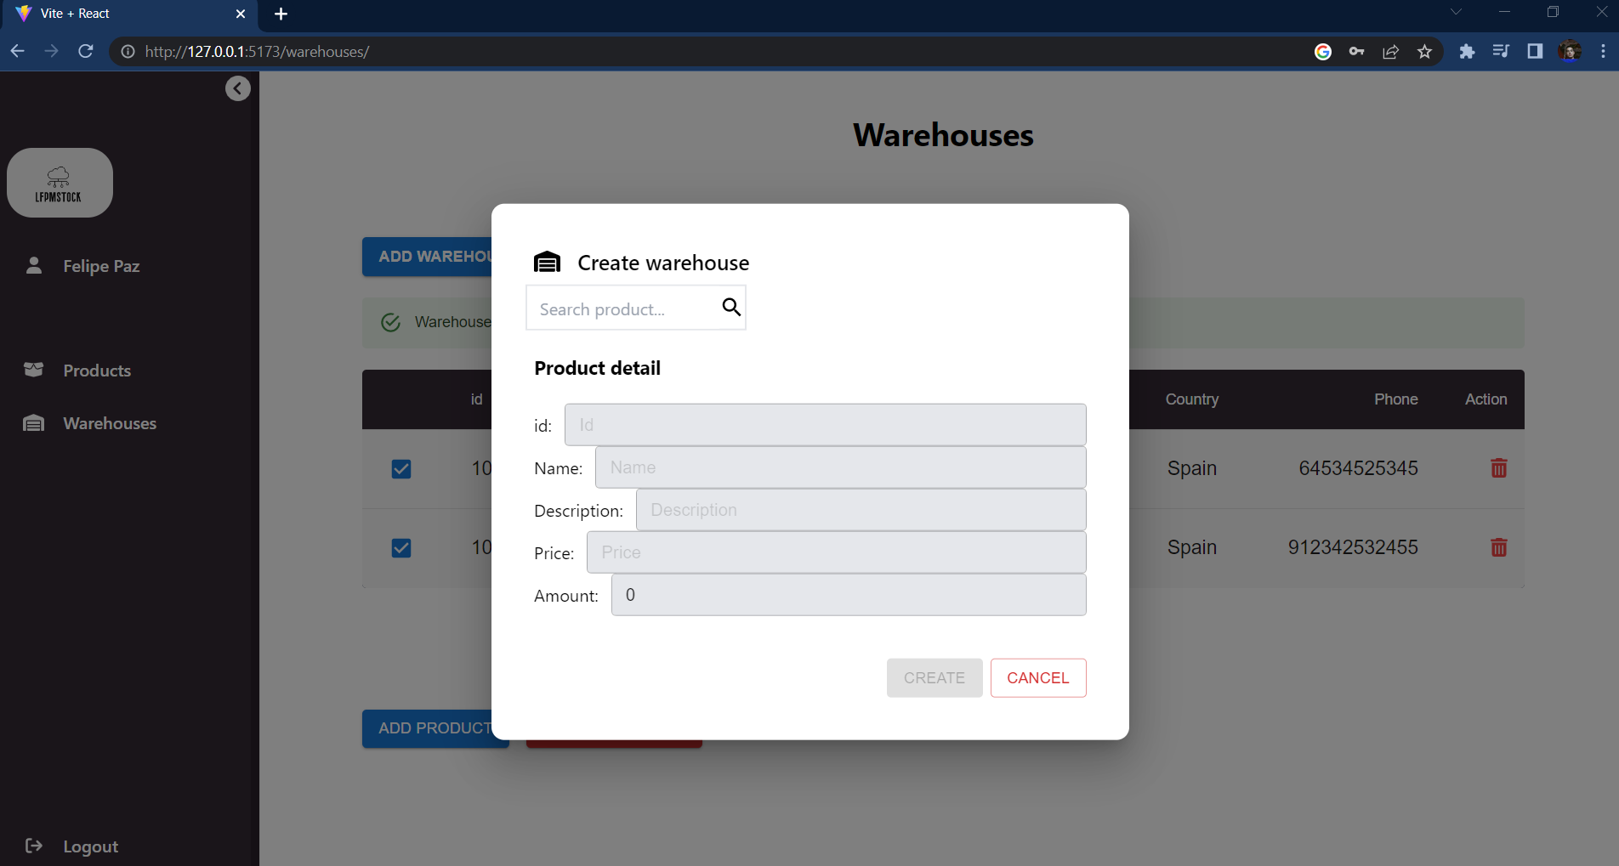Click the CANCEL button in the dialog
Viewport: 1619px width, 866px height.
click(x=1037, y=677)
